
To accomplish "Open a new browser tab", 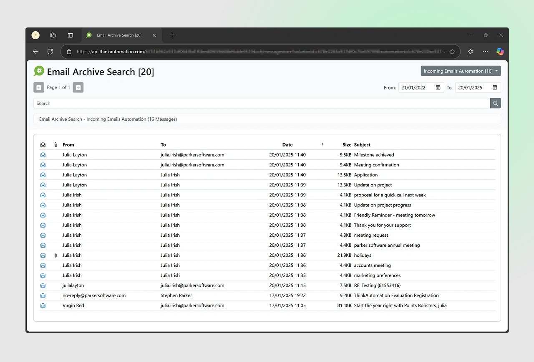I will point(172,35).
